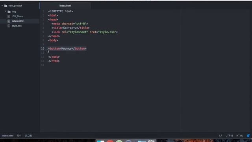Screen dimensions: 252x142
Task: Click the opening <html> tag
Action: [x=53, y=15]
